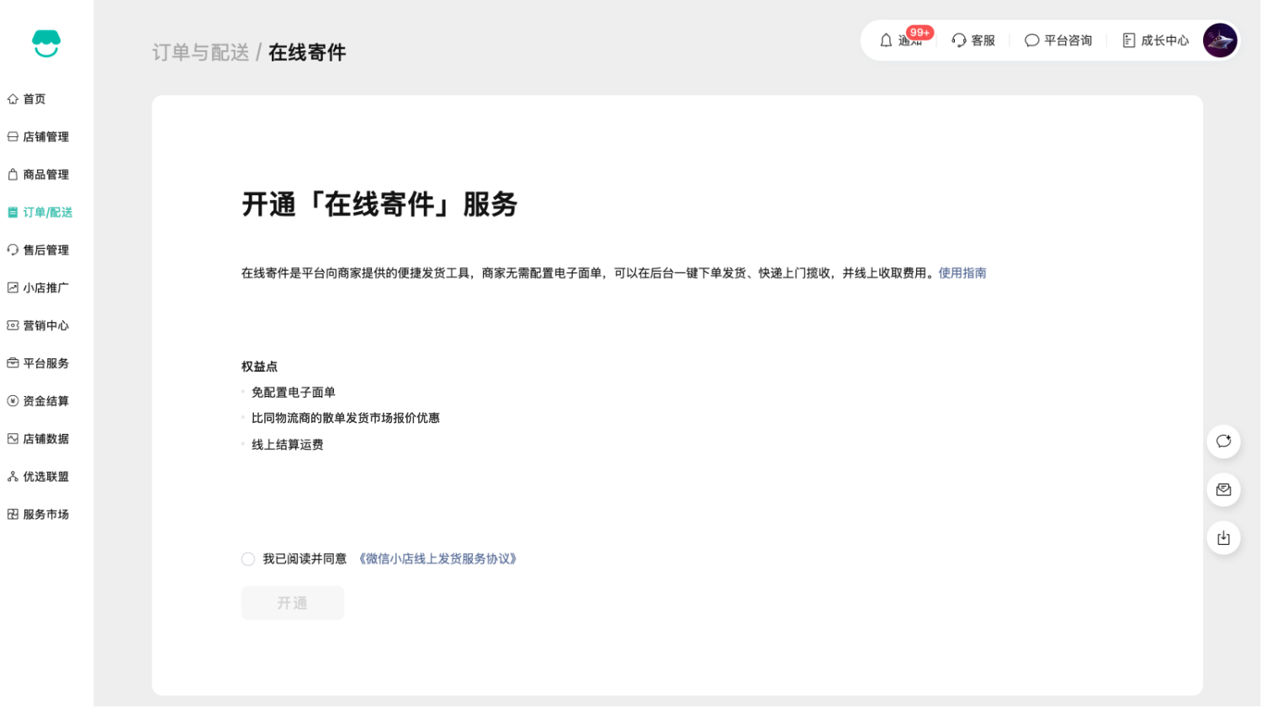Open the 微信小店线上发货服务协议 link
1262x708 pixels.
pyautogui.click(x=437, y=559)
